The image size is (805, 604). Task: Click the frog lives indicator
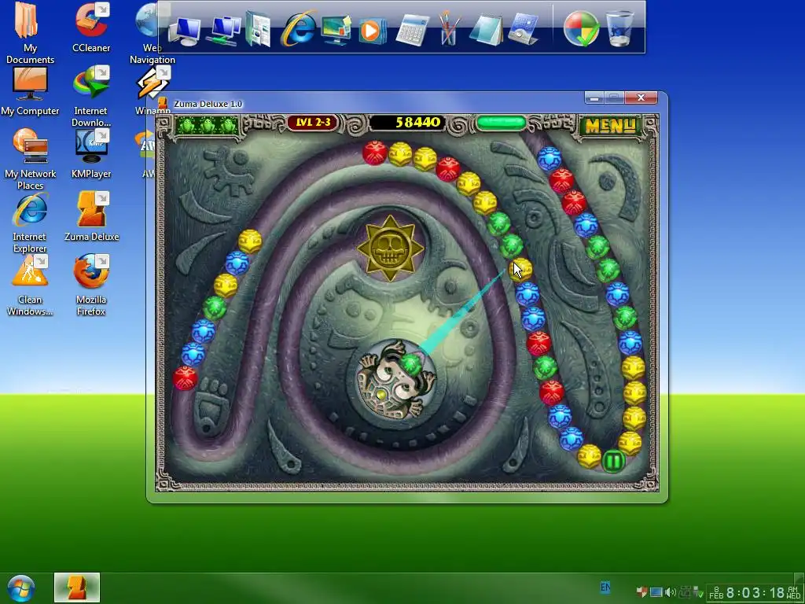click(x=208, y=125)
